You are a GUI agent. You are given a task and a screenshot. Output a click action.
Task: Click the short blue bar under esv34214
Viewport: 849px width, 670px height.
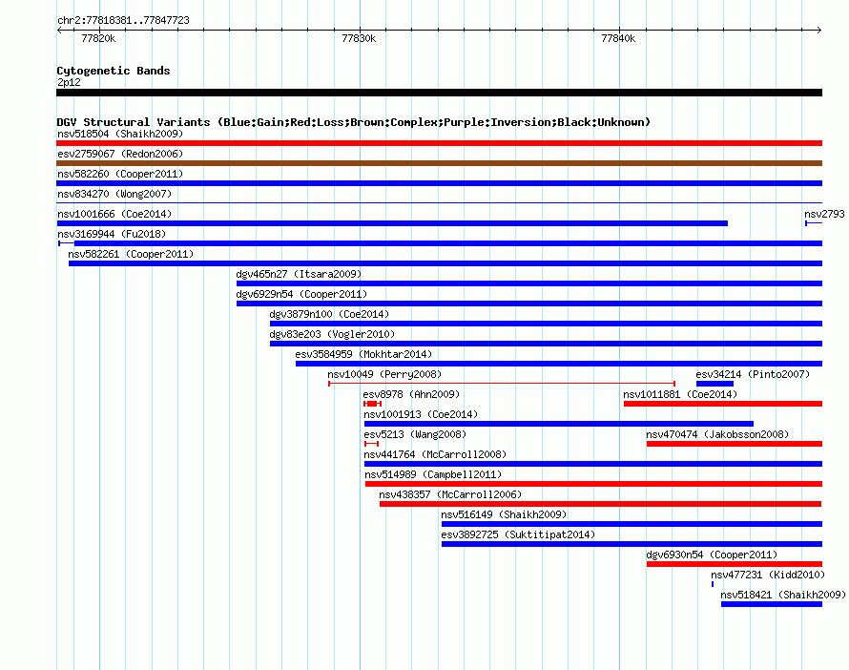pos(714,384)
